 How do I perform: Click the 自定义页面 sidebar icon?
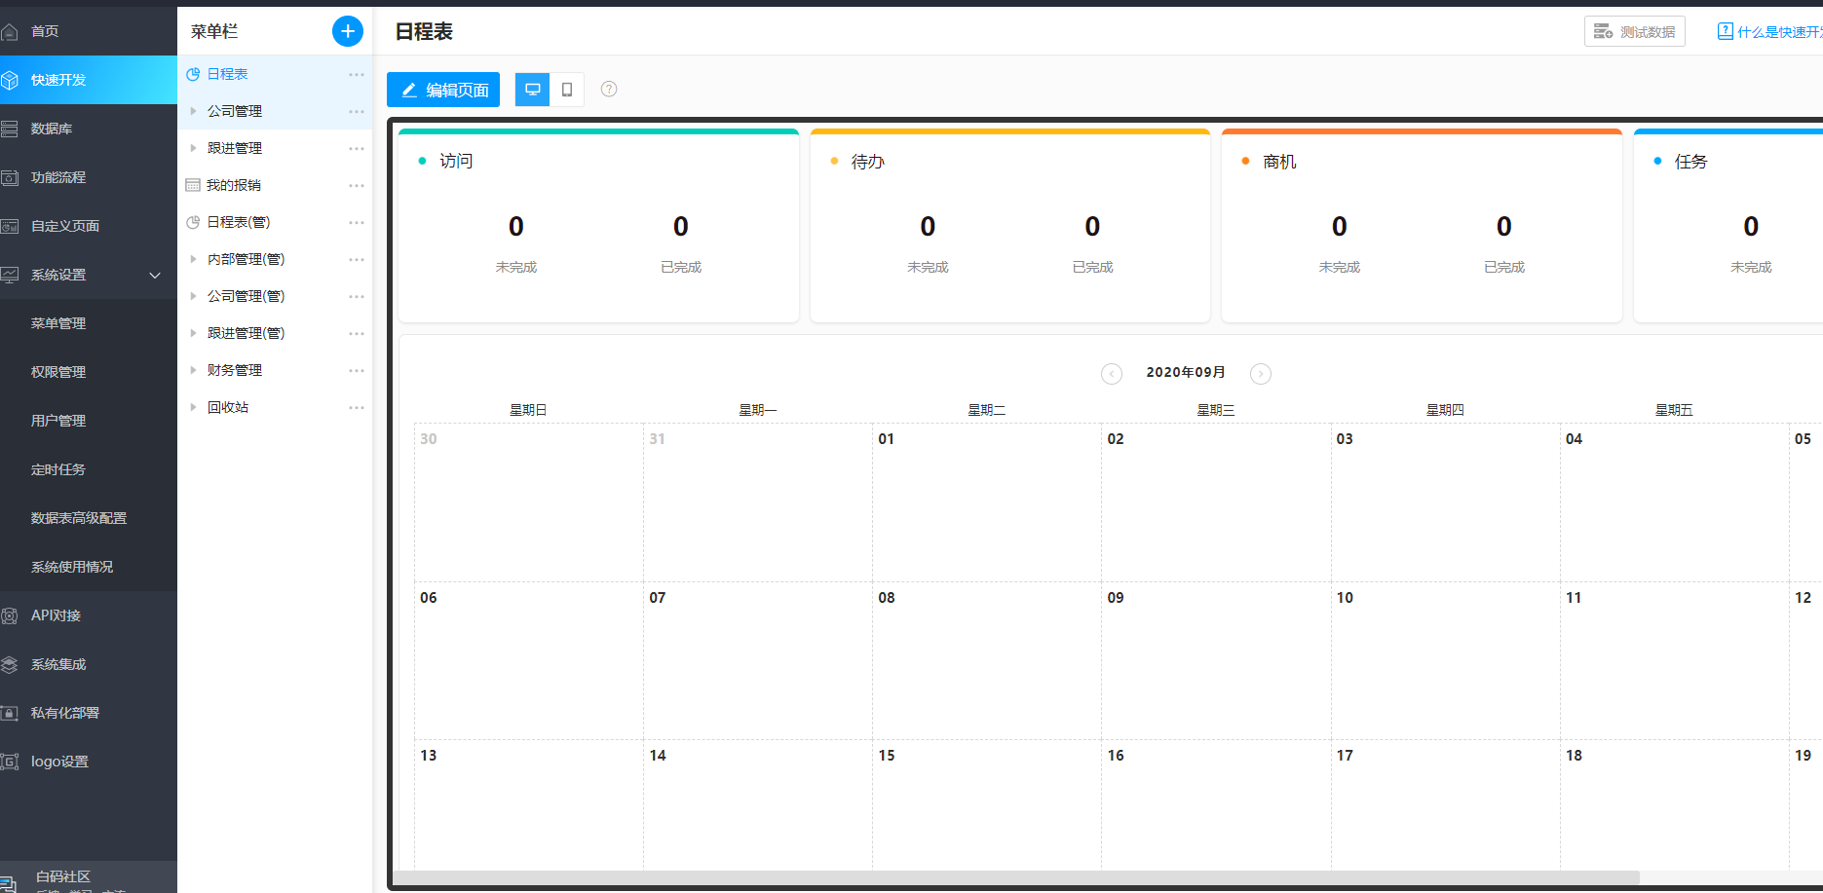coord(10,226)
